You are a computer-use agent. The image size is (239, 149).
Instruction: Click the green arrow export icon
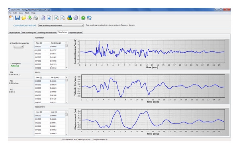coord(29,18)
